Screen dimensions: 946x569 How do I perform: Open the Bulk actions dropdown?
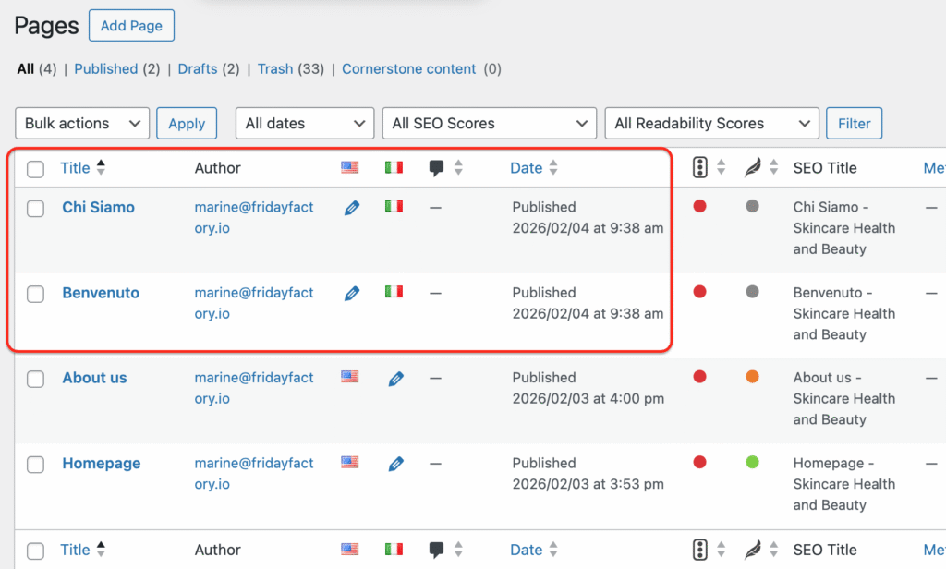pyautogui.click(x=82, y=123)
